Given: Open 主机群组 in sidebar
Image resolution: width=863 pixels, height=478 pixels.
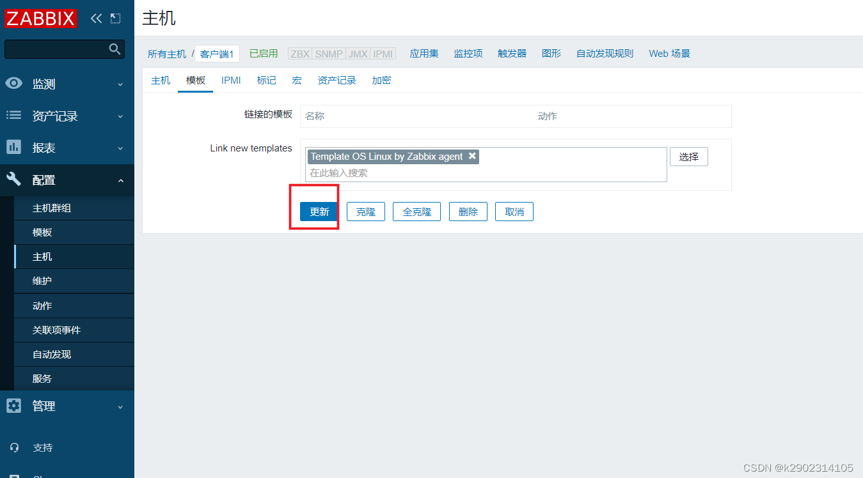Looking at the screenshot, I should tap(74, 208).
